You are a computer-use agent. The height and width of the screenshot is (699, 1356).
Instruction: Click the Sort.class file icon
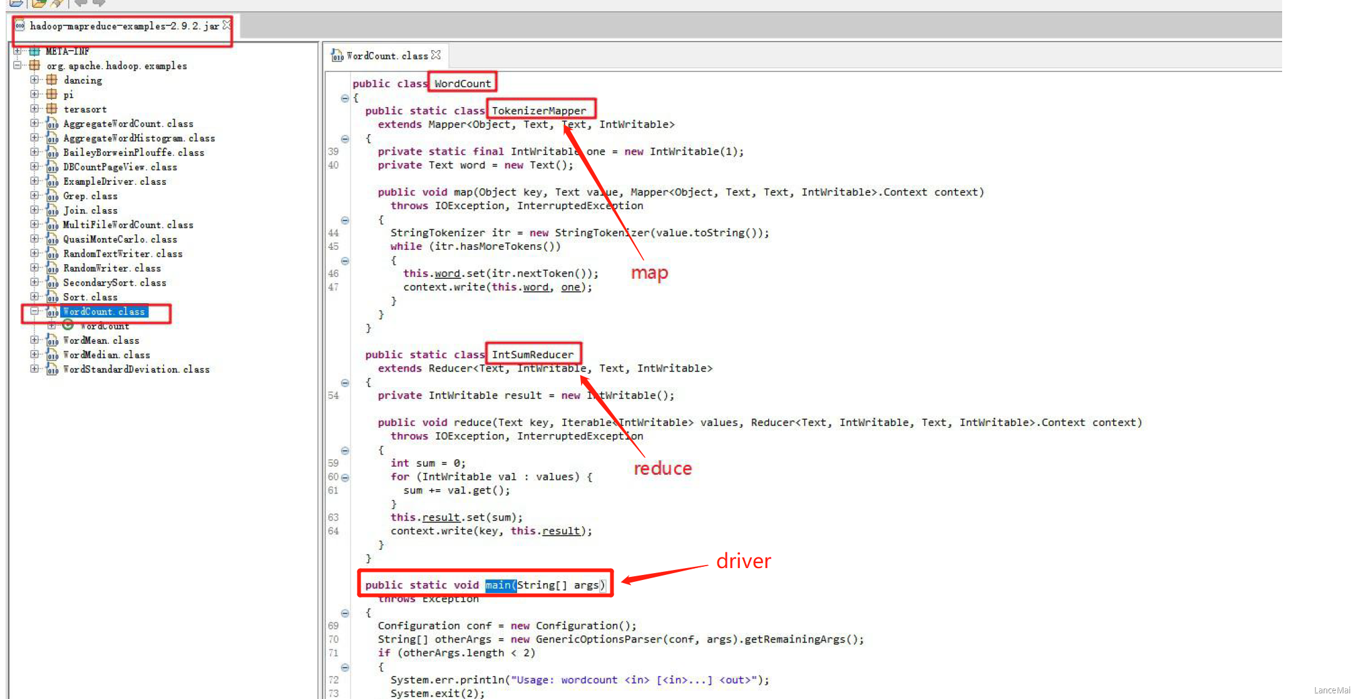[x=53, y=298]
